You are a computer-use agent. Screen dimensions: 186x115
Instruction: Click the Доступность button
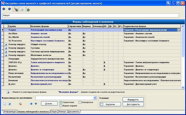pos(133,104)
